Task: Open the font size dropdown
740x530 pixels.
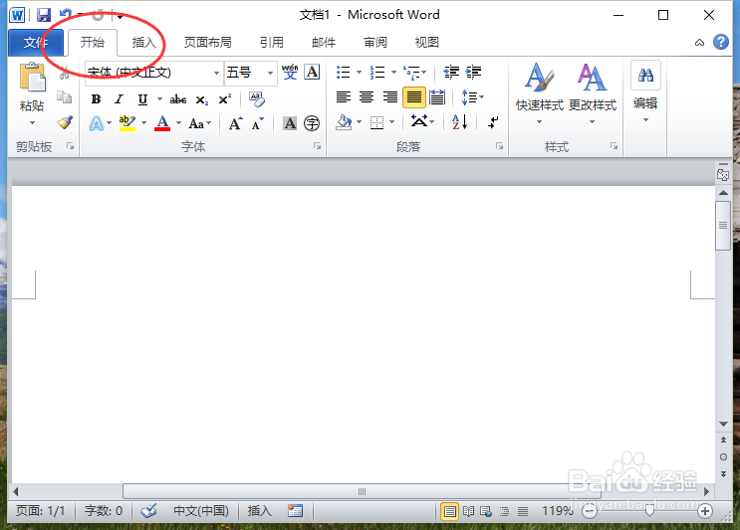Action: pos(271,73)
